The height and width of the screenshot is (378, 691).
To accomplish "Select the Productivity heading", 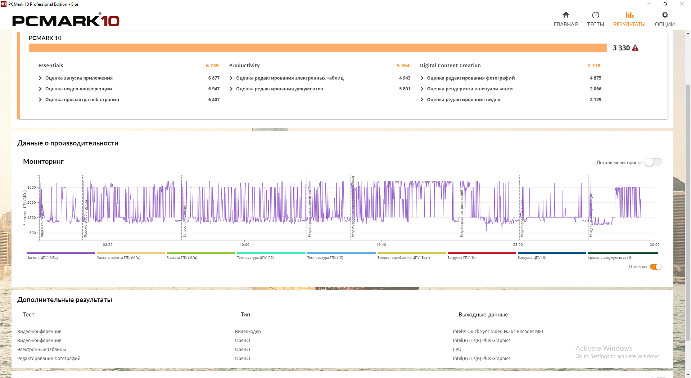I will click(x=244, y=66).
